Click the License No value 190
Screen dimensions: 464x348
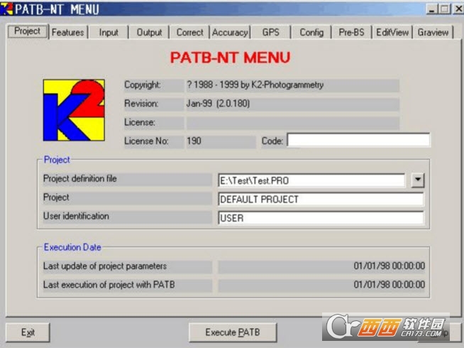(x=194, y=141)
